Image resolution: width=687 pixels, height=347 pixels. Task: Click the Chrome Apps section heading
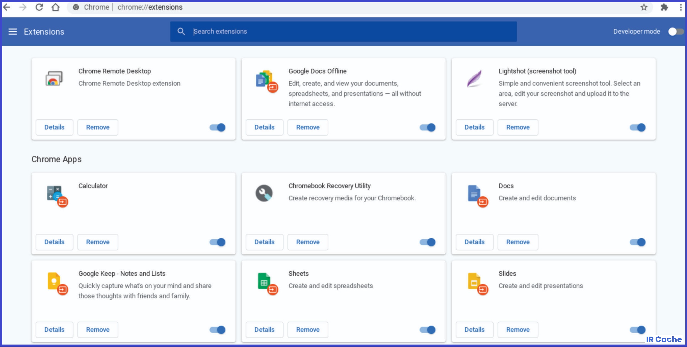click(x=56, y=159)
